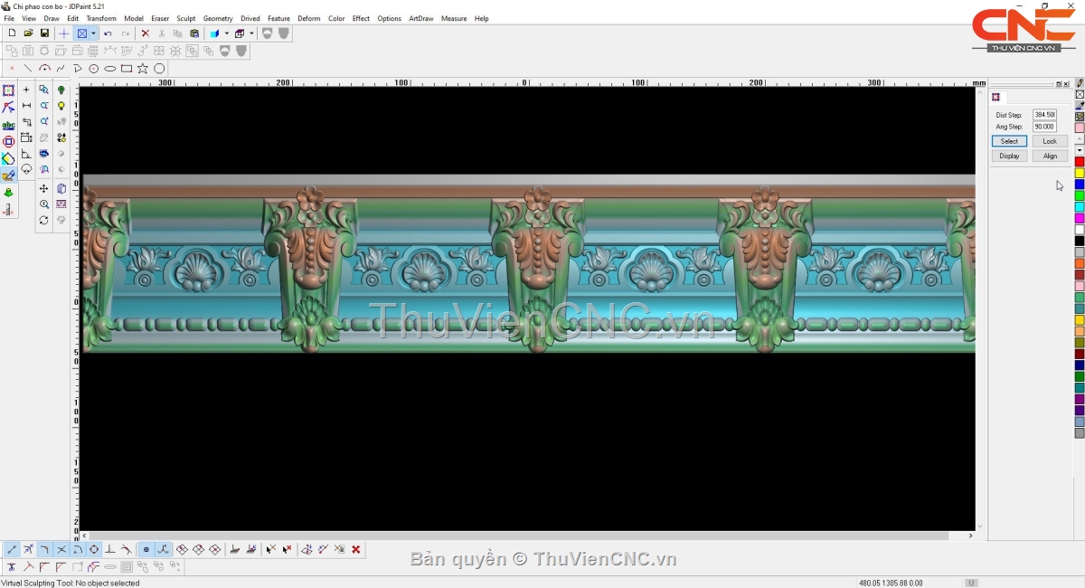Click the undo arrow icon
This screenshot has width=1085, height=588.
[108, 33]
